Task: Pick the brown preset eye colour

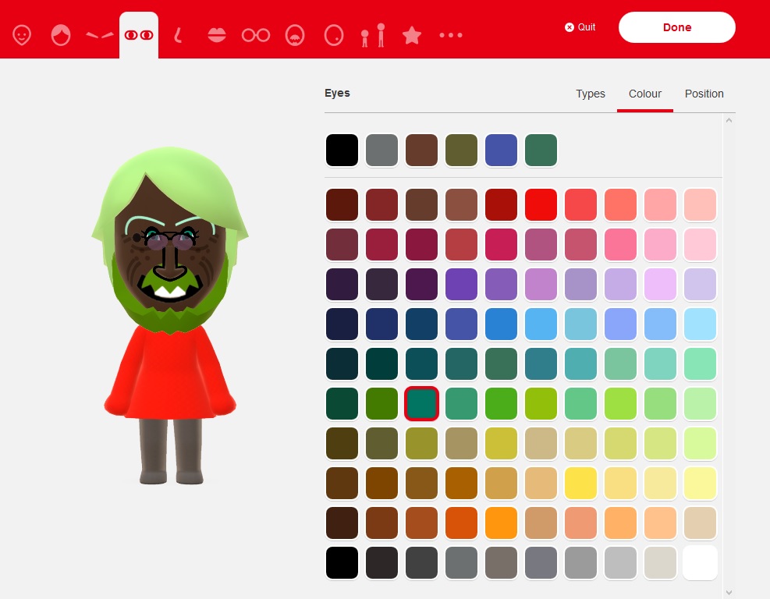Action: pyautogui.click(x=421, y=151)
